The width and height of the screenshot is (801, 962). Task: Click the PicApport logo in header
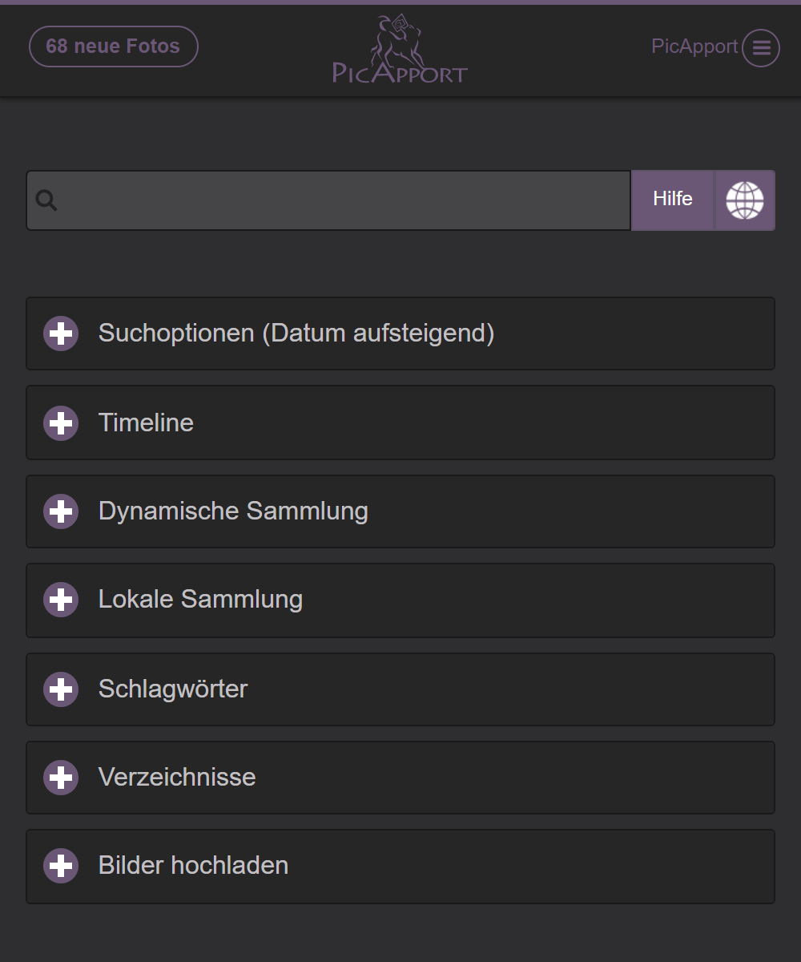tap(400, 50)
